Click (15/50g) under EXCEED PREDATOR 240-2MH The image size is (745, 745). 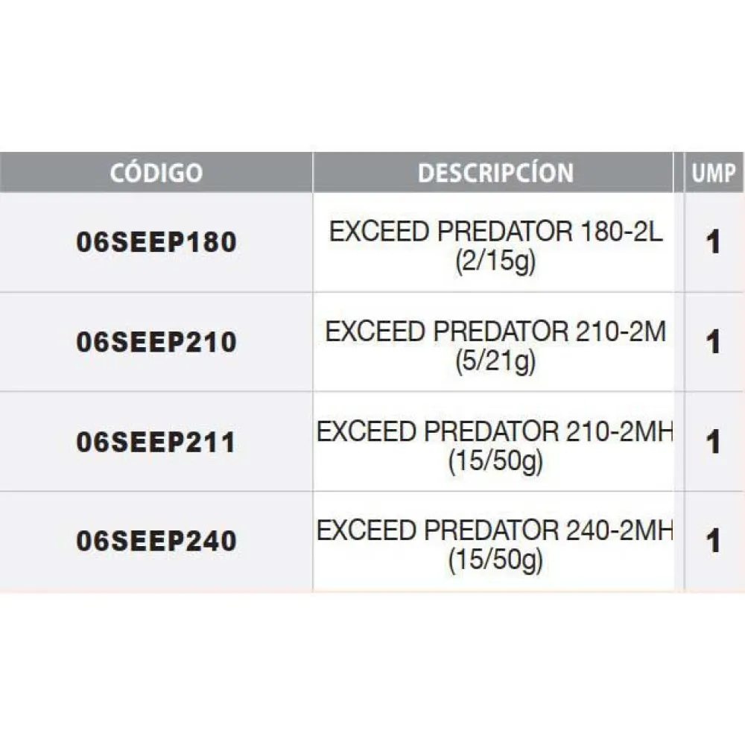click(x=495, y=562)
